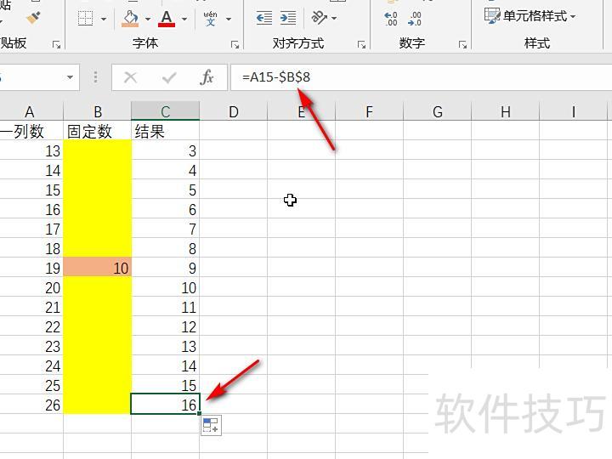The width and height of the screenshot is (612, 459).
Task: Show the wén phonetic guide tool
Action: [x=211, y=19]
